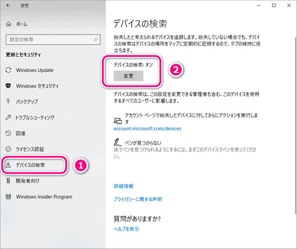297x249 pixels.
Task: Open Windows セキュリティ section
Action: [x=37, y=86]
